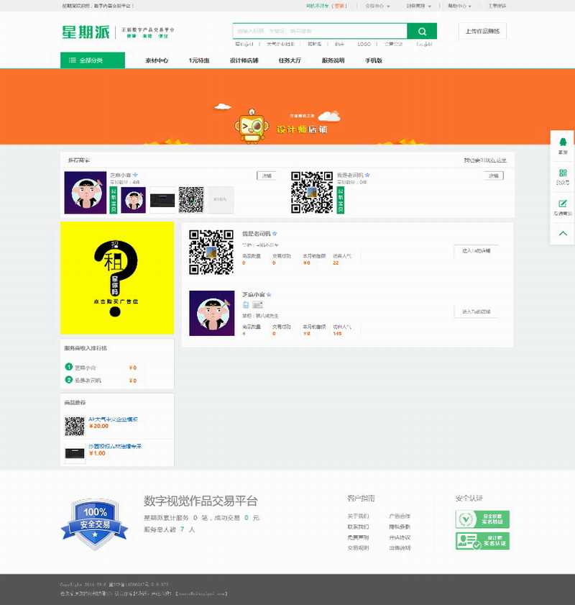
Task: Open 芝麻小官's small avatar product thumbnail
Action: point(134,200)
